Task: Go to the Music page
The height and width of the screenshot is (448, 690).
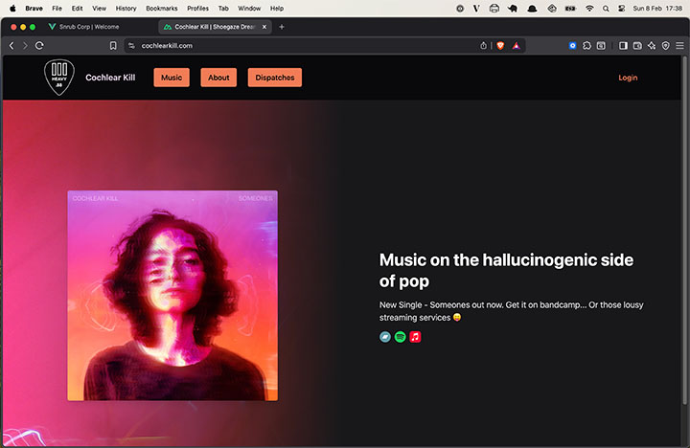Action: pos(172,78)
